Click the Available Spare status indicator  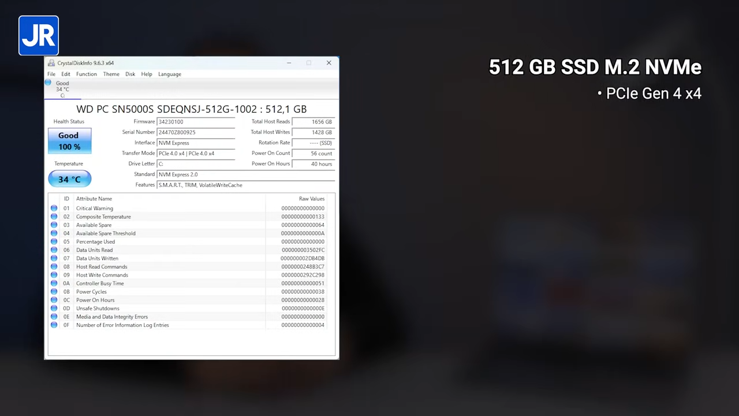click(54, 225)
